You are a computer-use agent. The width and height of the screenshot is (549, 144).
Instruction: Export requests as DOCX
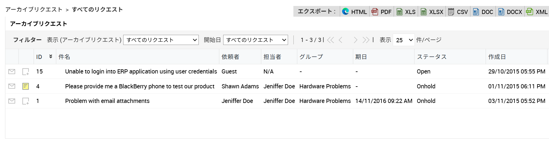point(510,12)
